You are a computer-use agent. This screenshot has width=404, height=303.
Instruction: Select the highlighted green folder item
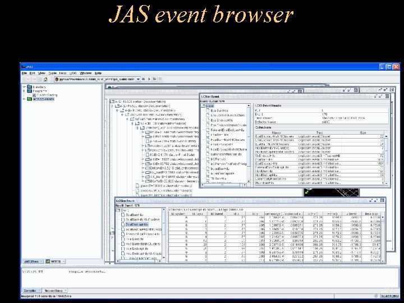[43, 99]
